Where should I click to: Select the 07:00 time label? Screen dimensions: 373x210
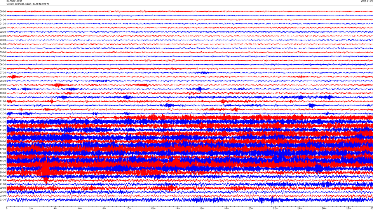(x=3, y=68)
